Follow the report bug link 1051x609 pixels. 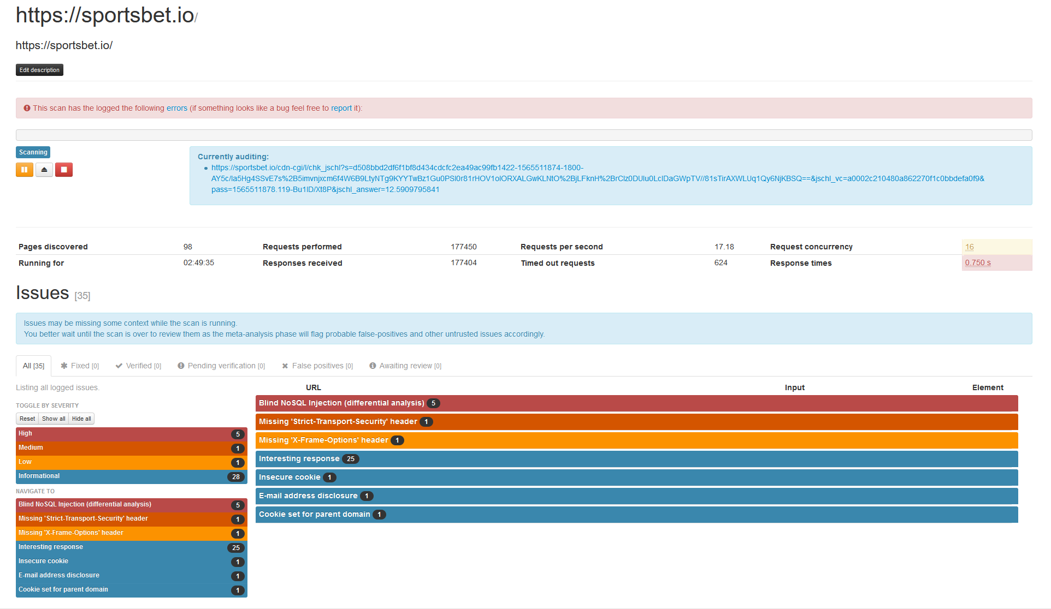point(341,108)
